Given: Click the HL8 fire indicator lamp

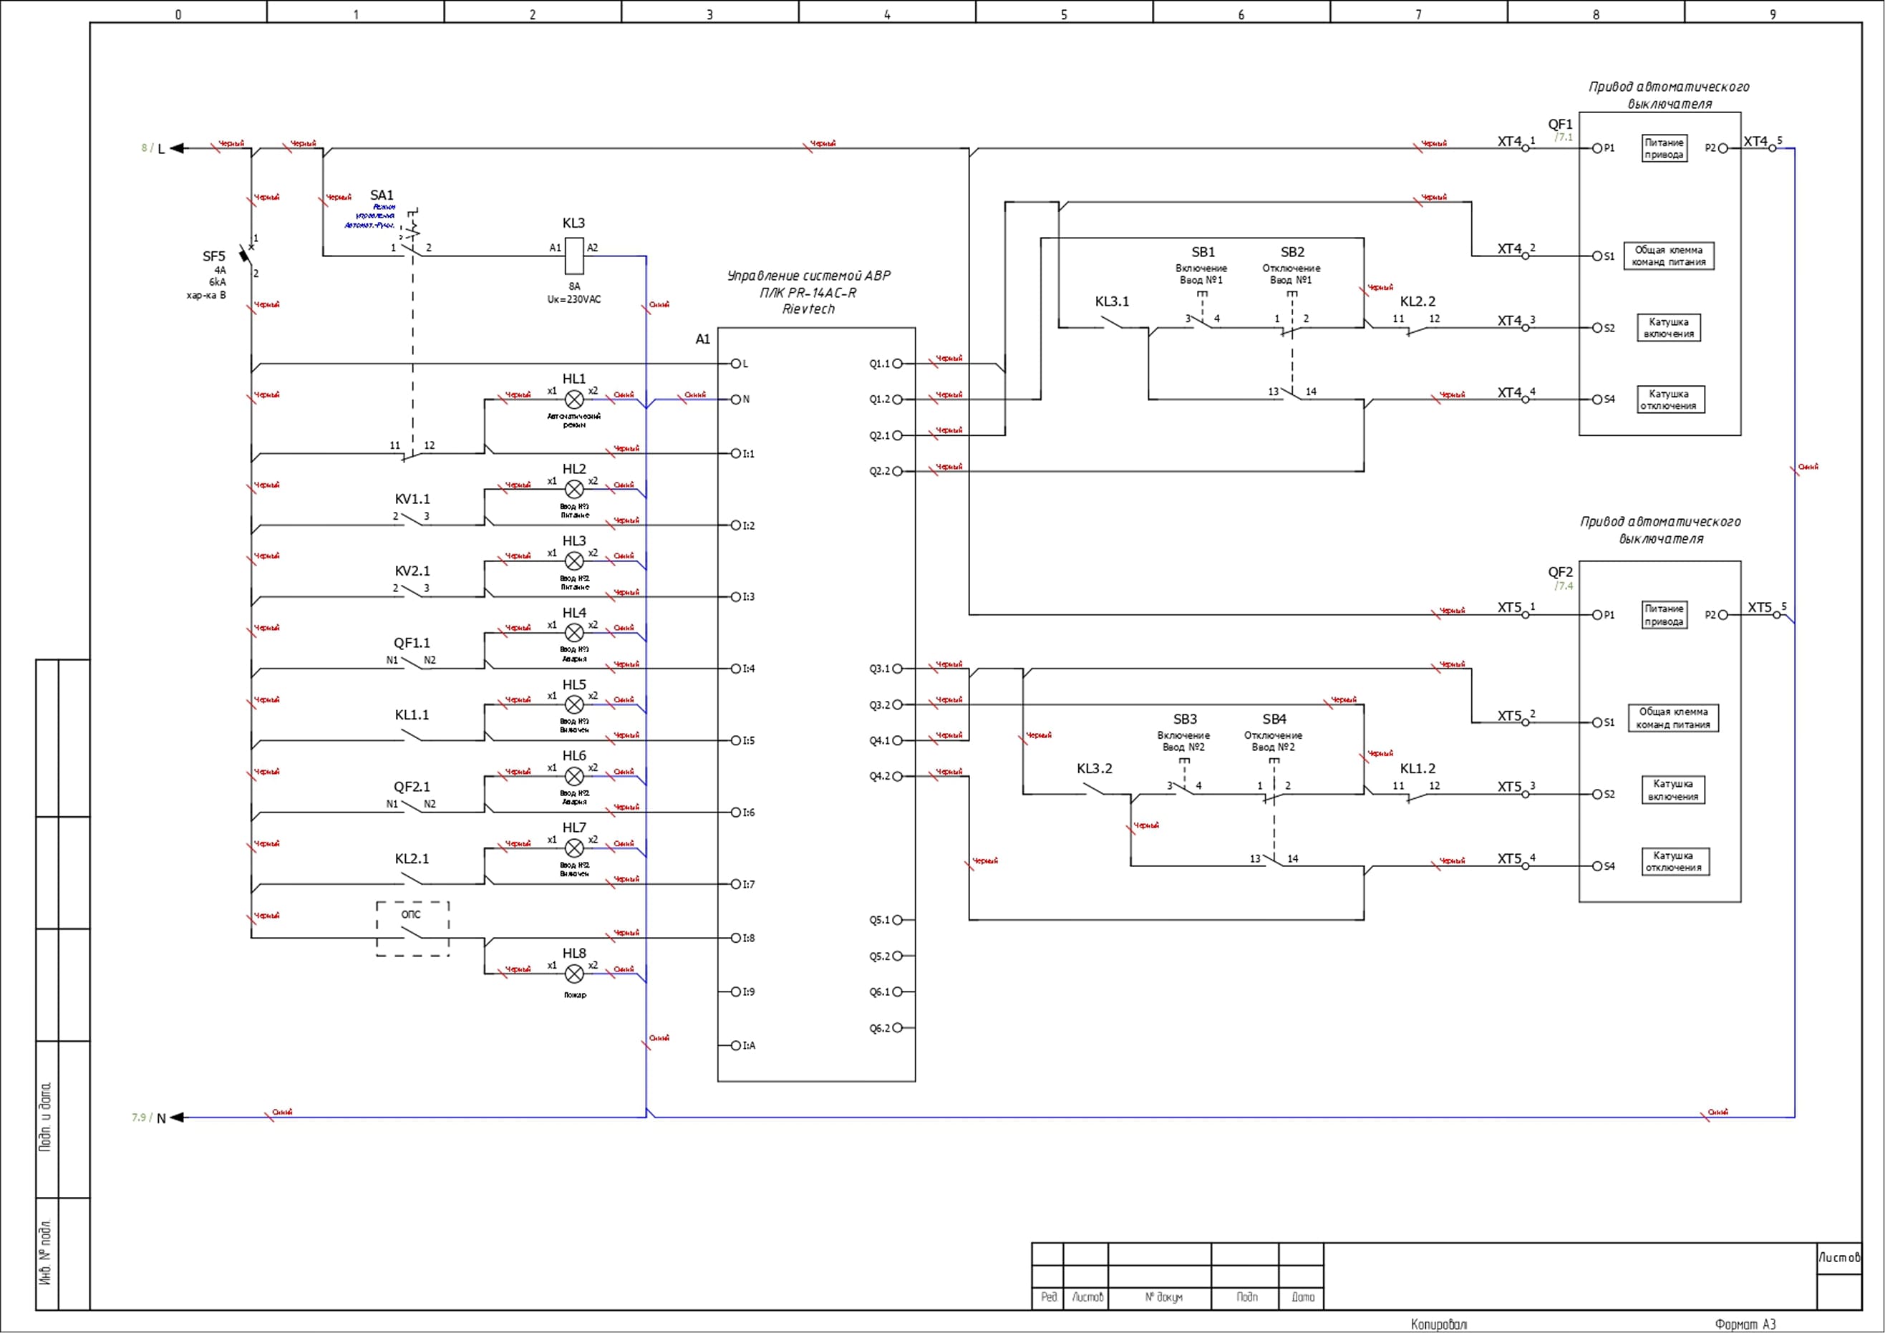Looking at the screenshot, I should pyautogui.click(x=575, y=974).
